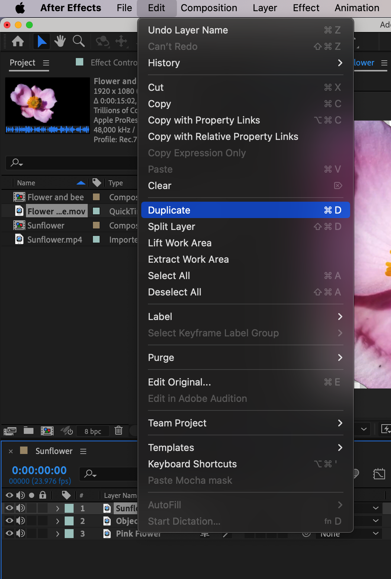Click the trash delete icon in Project panel
391x579 pixels.
pos(119,431)
